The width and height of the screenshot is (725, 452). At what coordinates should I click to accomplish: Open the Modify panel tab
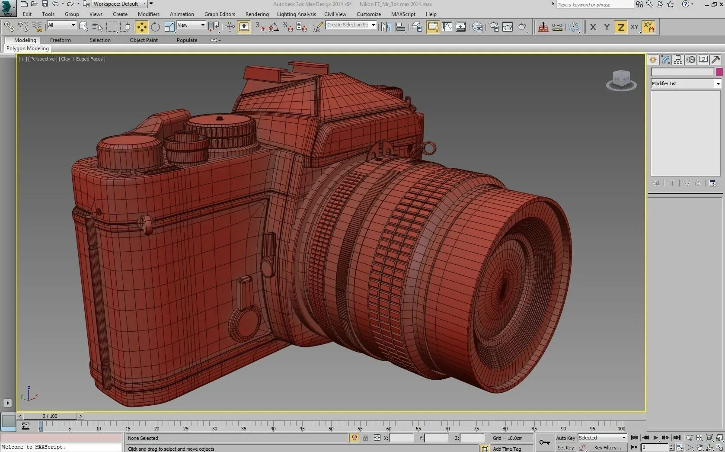665,60
